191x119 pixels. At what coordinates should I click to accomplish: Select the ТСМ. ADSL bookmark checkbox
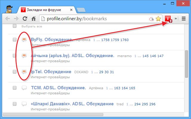coord(15,88)
